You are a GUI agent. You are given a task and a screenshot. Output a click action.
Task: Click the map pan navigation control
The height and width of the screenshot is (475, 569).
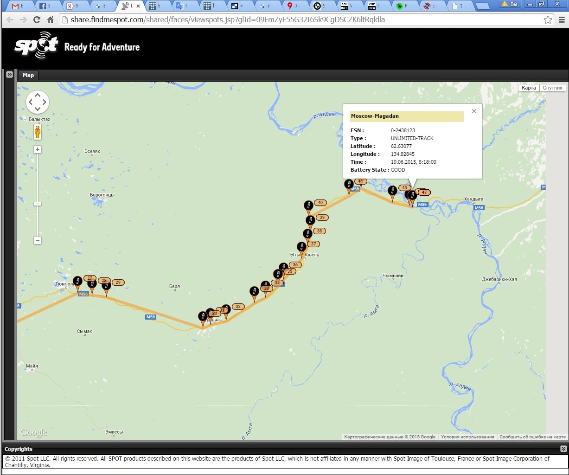[x=38, y=102]
